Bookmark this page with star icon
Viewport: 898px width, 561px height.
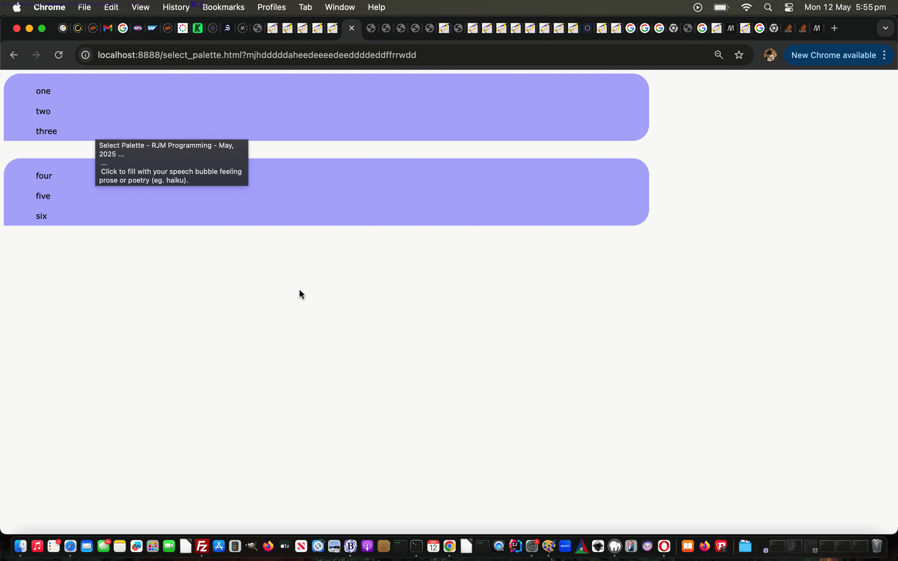[x=739, y=55]
